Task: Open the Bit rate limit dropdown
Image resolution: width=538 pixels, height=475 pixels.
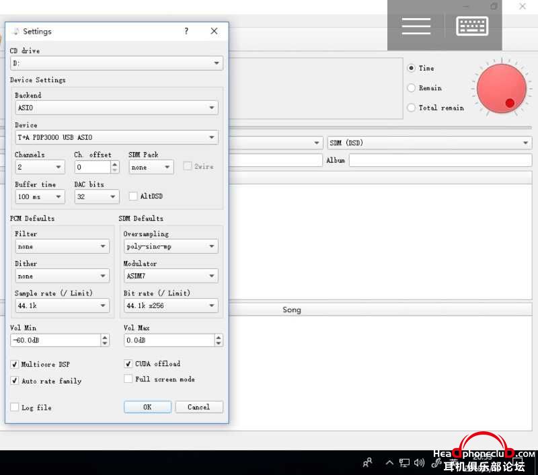Action: tap(171, 305)
